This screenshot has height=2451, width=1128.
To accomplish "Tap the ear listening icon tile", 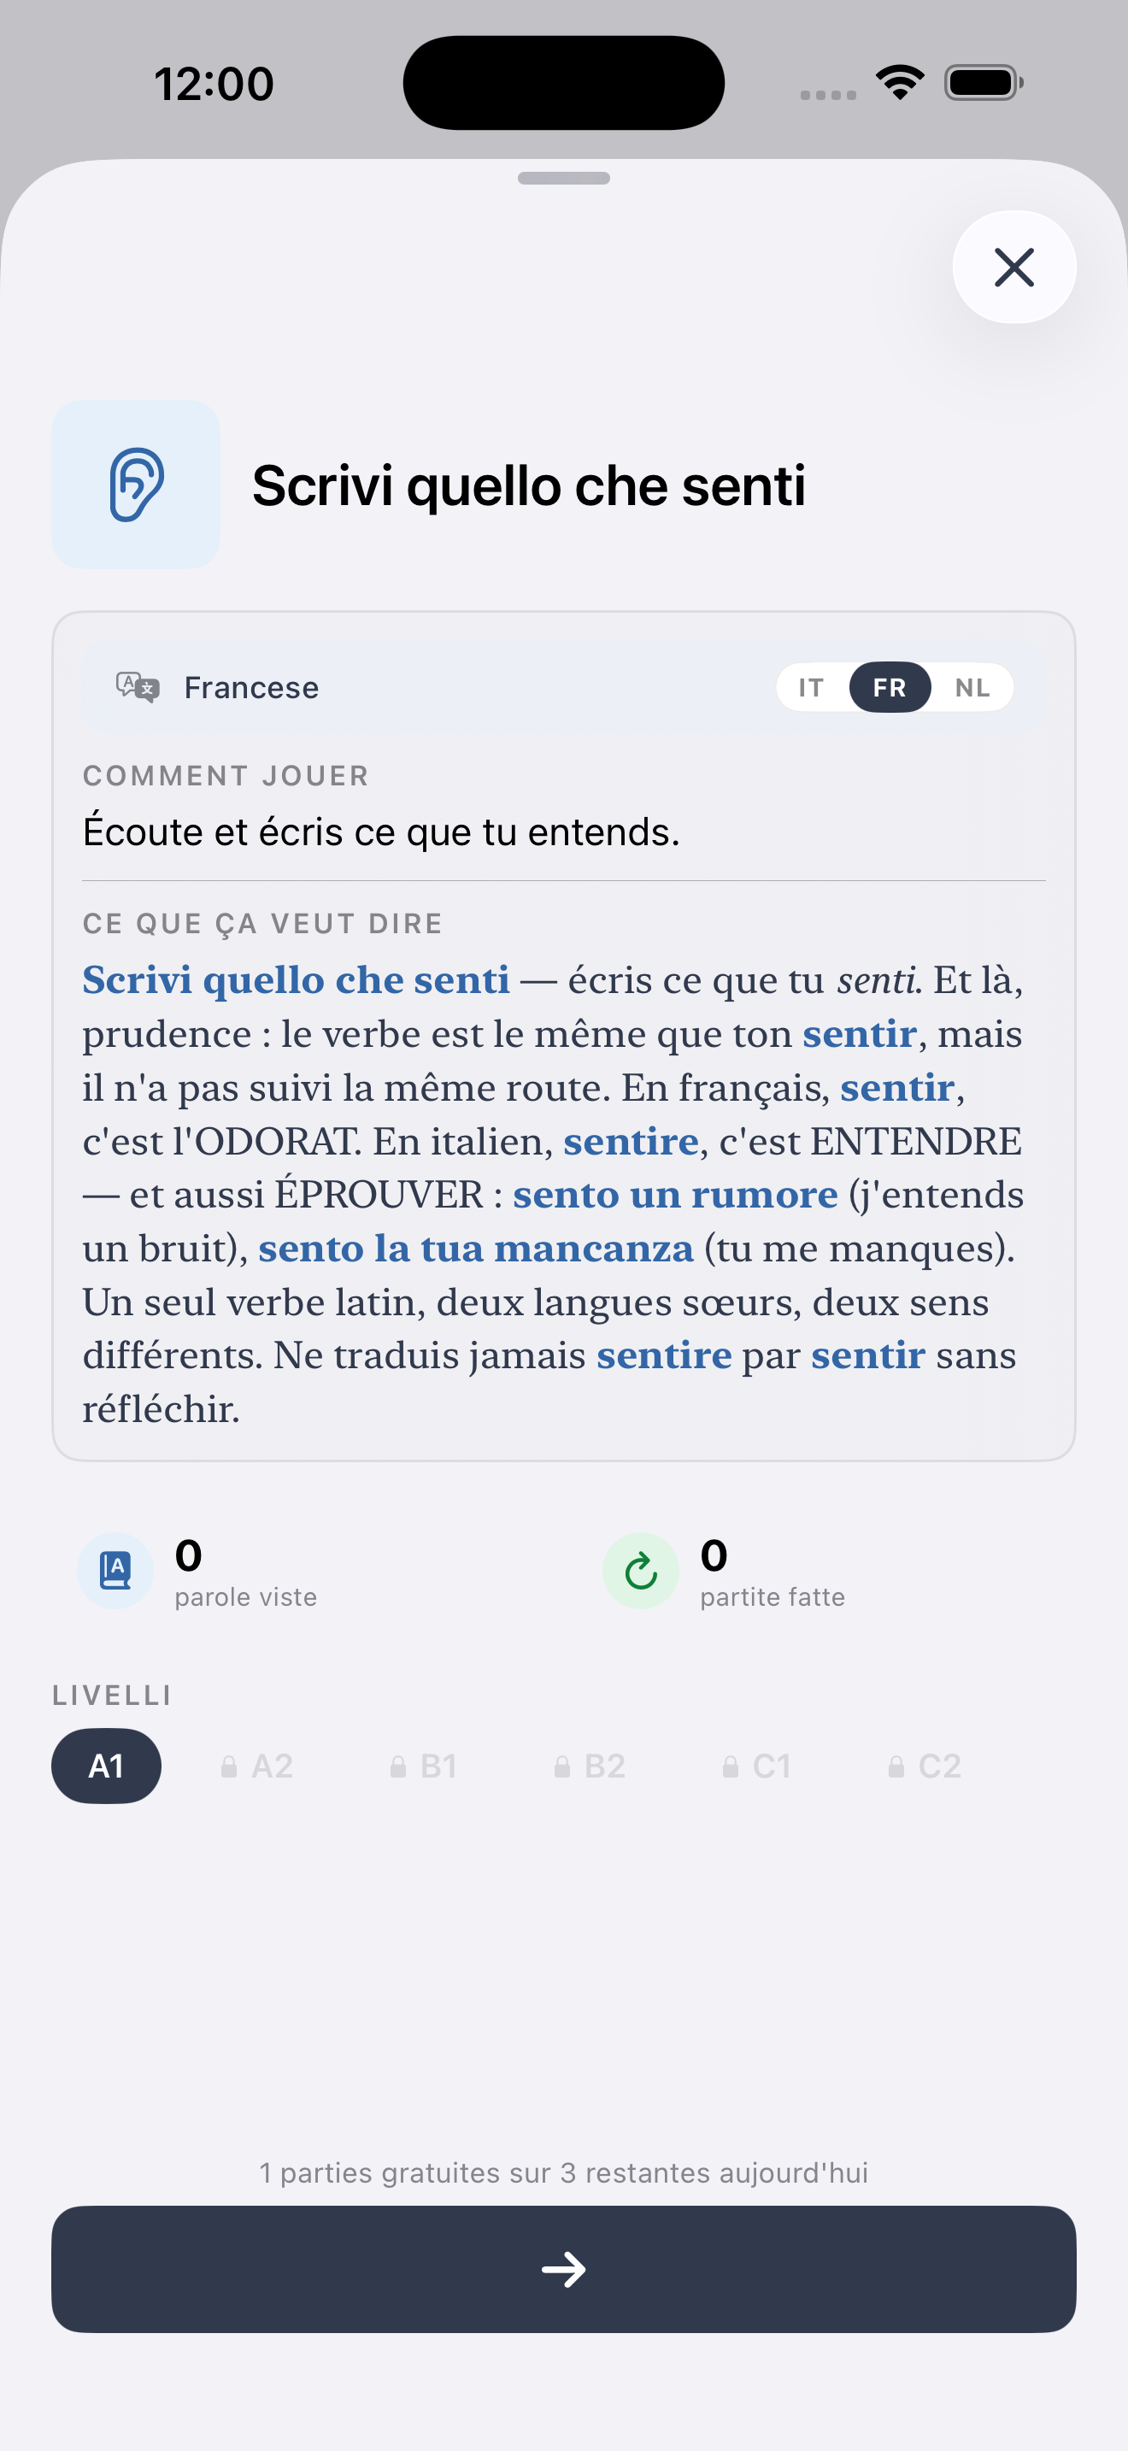I will click(x=136, y=485).
